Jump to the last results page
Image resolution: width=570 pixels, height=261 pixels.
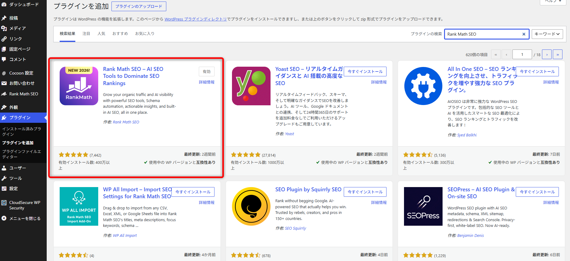click(558, 55)
